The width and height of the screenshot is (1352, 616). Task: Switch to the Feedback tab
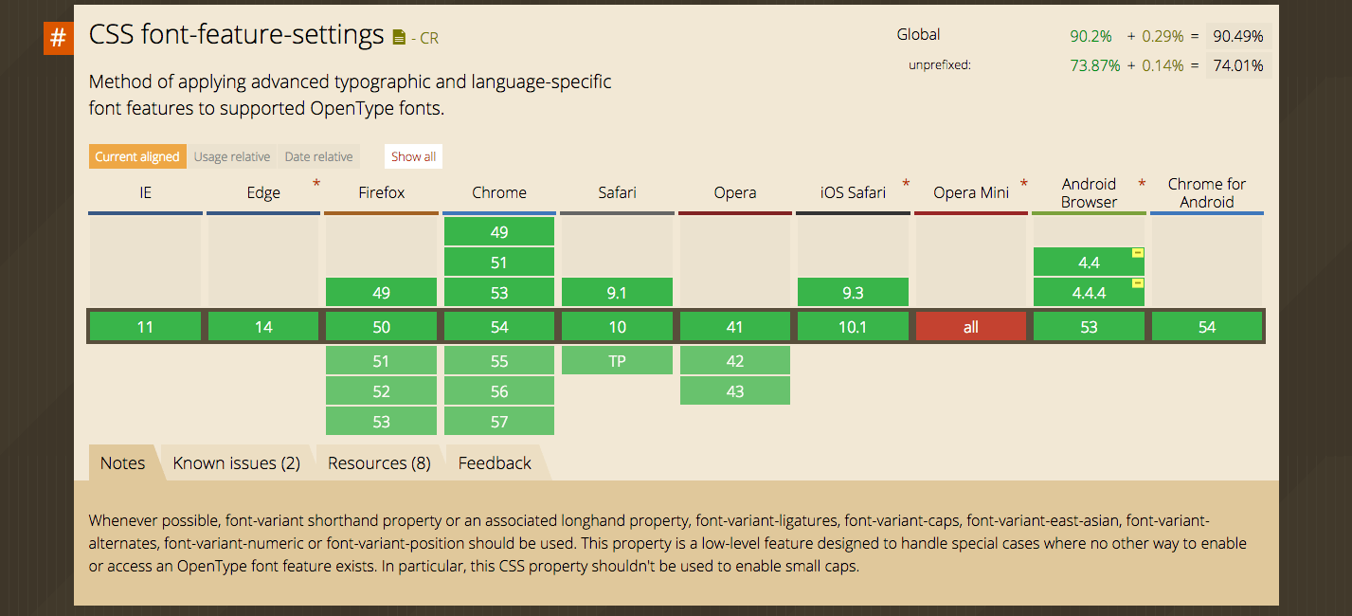(495, 462)
